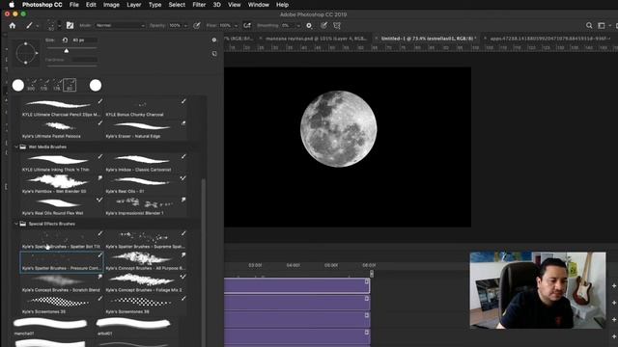Open the Opacity value dropdown arrow
Screen dimensions: 618x347
185,26
